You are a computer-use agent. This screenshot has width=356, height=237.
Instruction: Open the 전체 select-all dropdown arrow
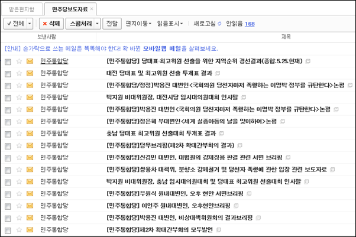click(30, 24)
